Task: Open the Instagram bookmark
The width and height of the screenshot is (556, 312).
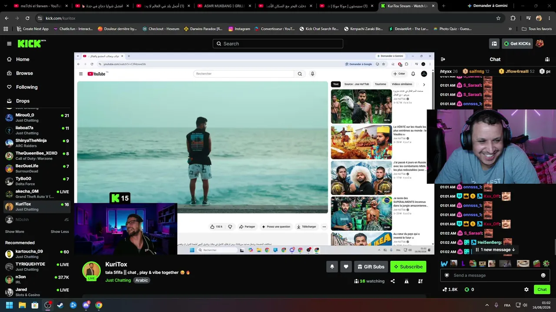Action: click(239, 29)
